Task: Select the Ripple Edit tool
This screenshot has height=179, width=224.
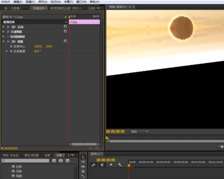Action: 83,167
